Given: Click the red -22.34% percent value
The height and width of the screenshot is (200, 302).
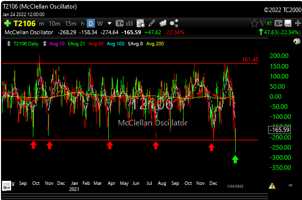Looking at the screenshot, I should (x=175, y=32).
